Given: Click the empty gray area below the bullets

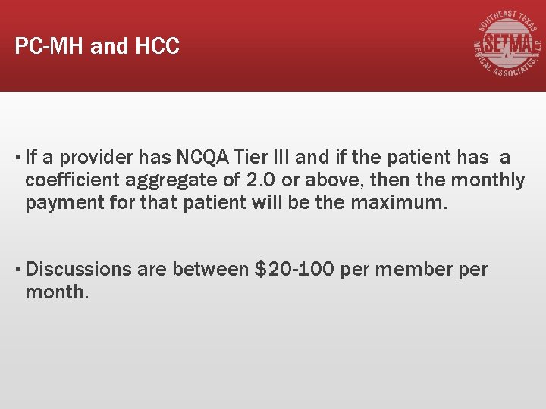Looking at the screenshot, I should click(273, 356).
